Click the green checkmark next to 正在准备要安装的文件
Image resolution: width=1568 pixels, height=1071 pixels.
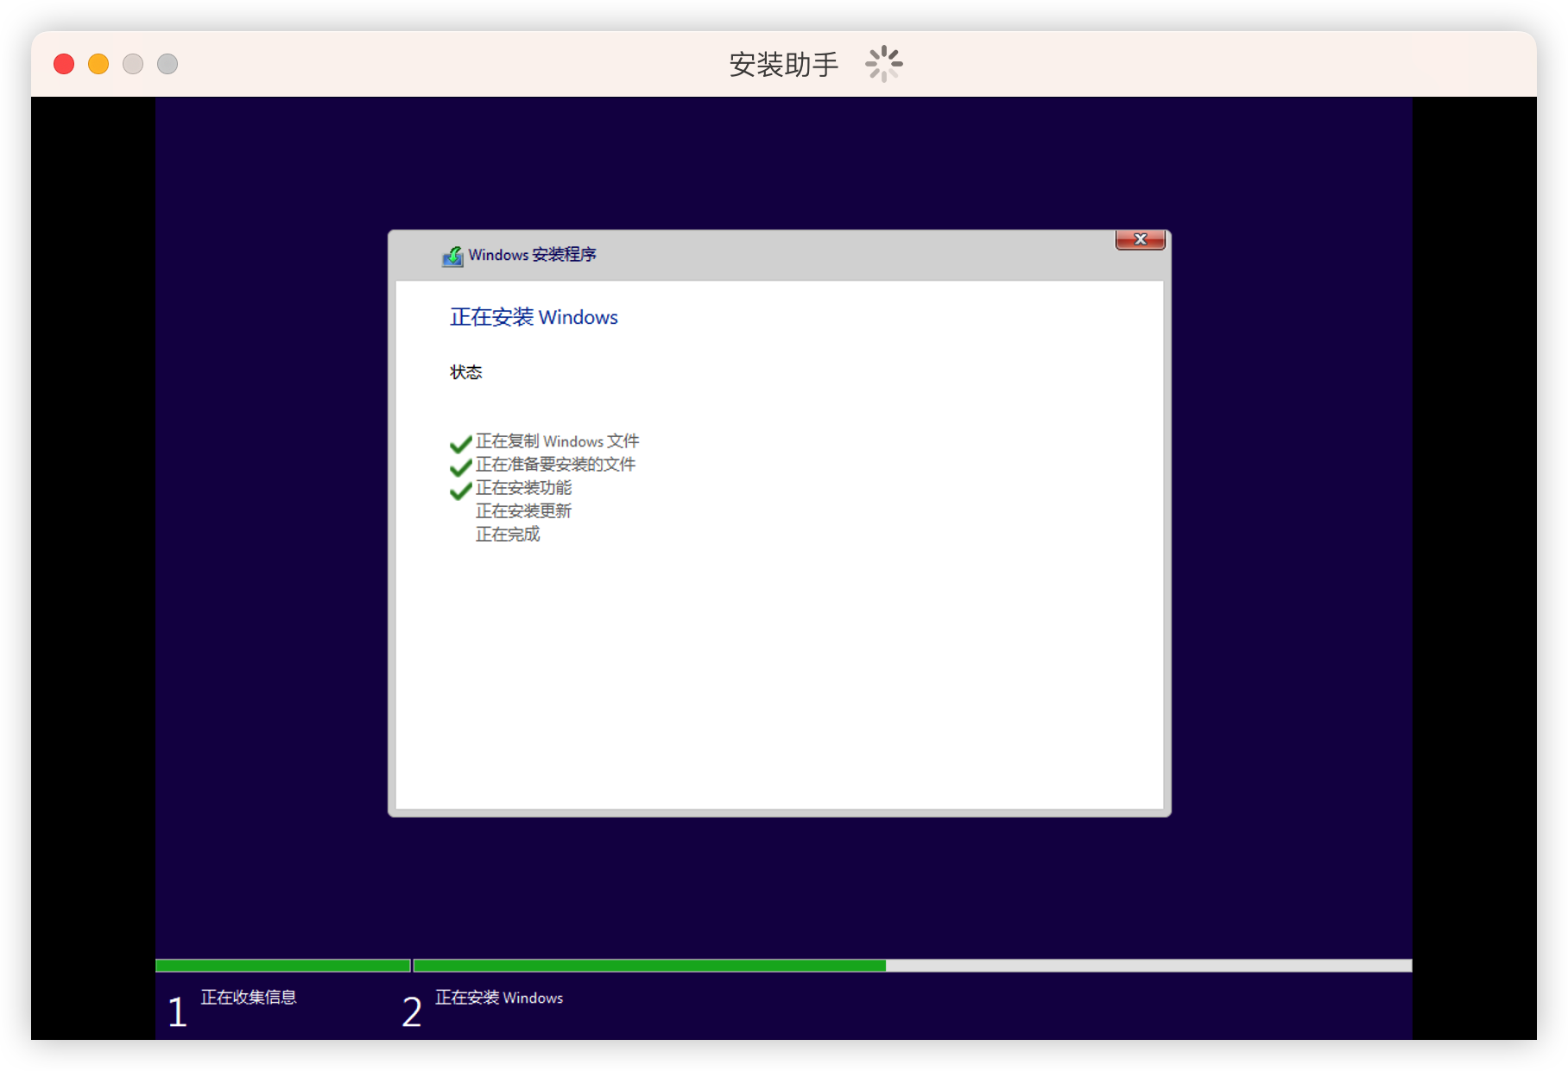pos(460,467)
